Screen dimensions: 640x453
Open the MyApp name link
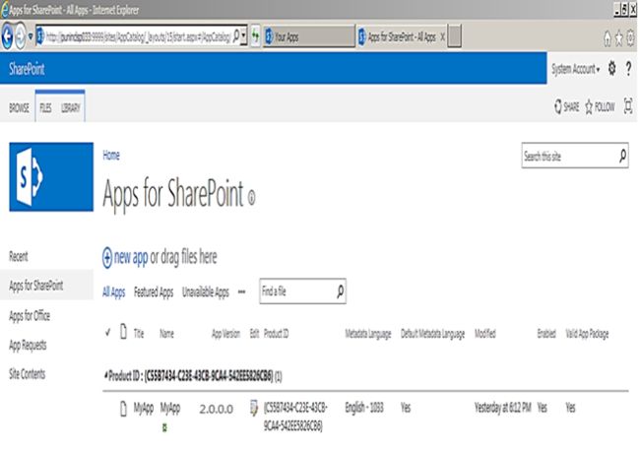[170, 408]
